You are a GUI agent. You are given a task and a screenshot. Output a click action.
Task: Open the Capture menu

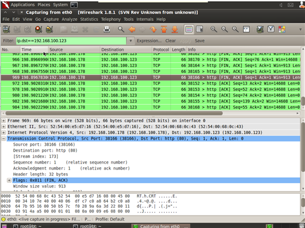51,19
